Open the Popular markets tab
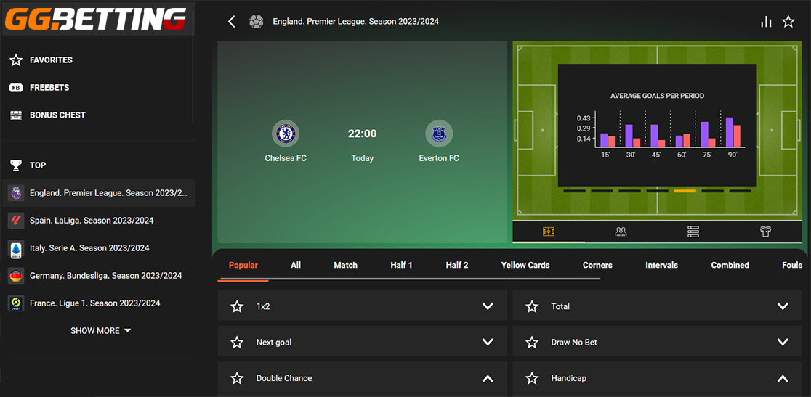811x397 pixels. coord(243,266)
